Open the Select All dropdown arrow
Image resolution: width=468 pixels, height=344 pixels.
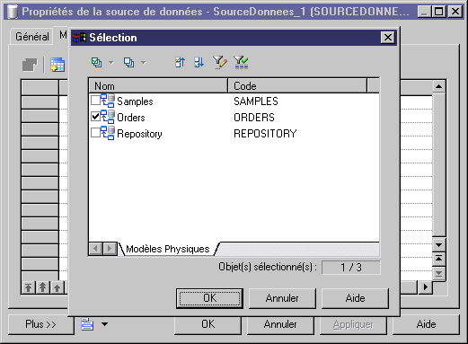[111, 63]
